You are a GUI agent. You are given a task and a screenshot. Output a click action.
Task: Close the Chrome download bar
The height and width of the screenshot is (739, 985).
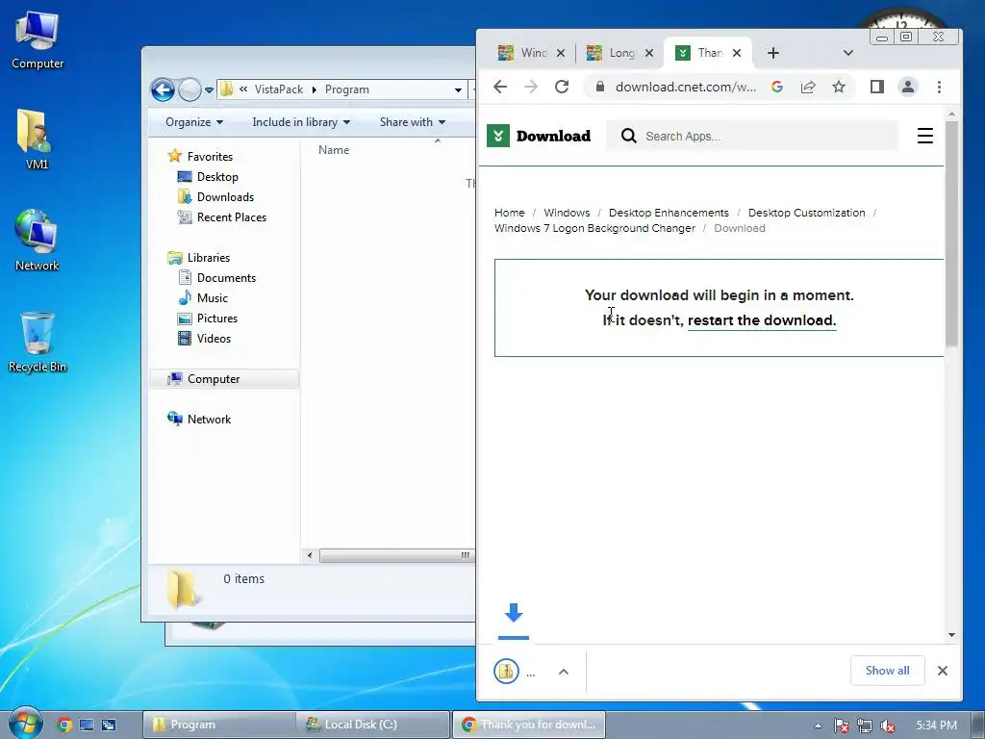coord(943,671)
